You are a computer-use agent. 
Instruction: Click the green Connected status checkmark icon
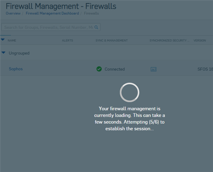pos(99,69)
